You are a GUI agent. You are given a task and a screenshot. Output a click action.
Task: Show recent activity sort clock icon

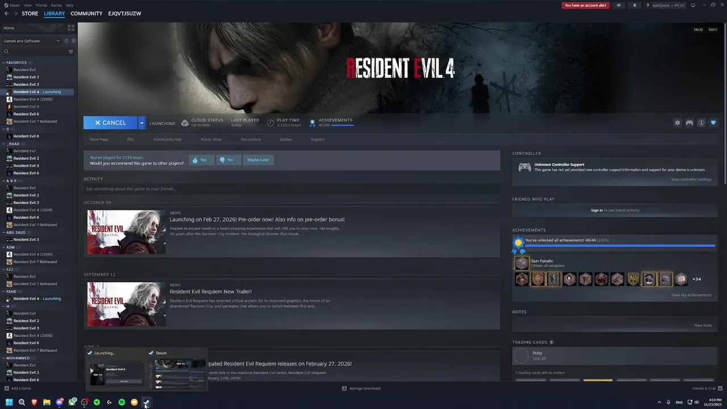pyautogui.click(x=66, y=41)
